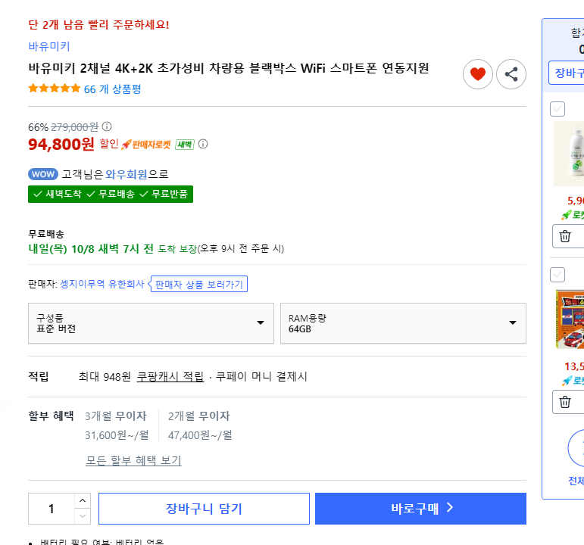Click the WOW membership badge
This screenshot has width=584, height=545.
[x=43, y=174]
